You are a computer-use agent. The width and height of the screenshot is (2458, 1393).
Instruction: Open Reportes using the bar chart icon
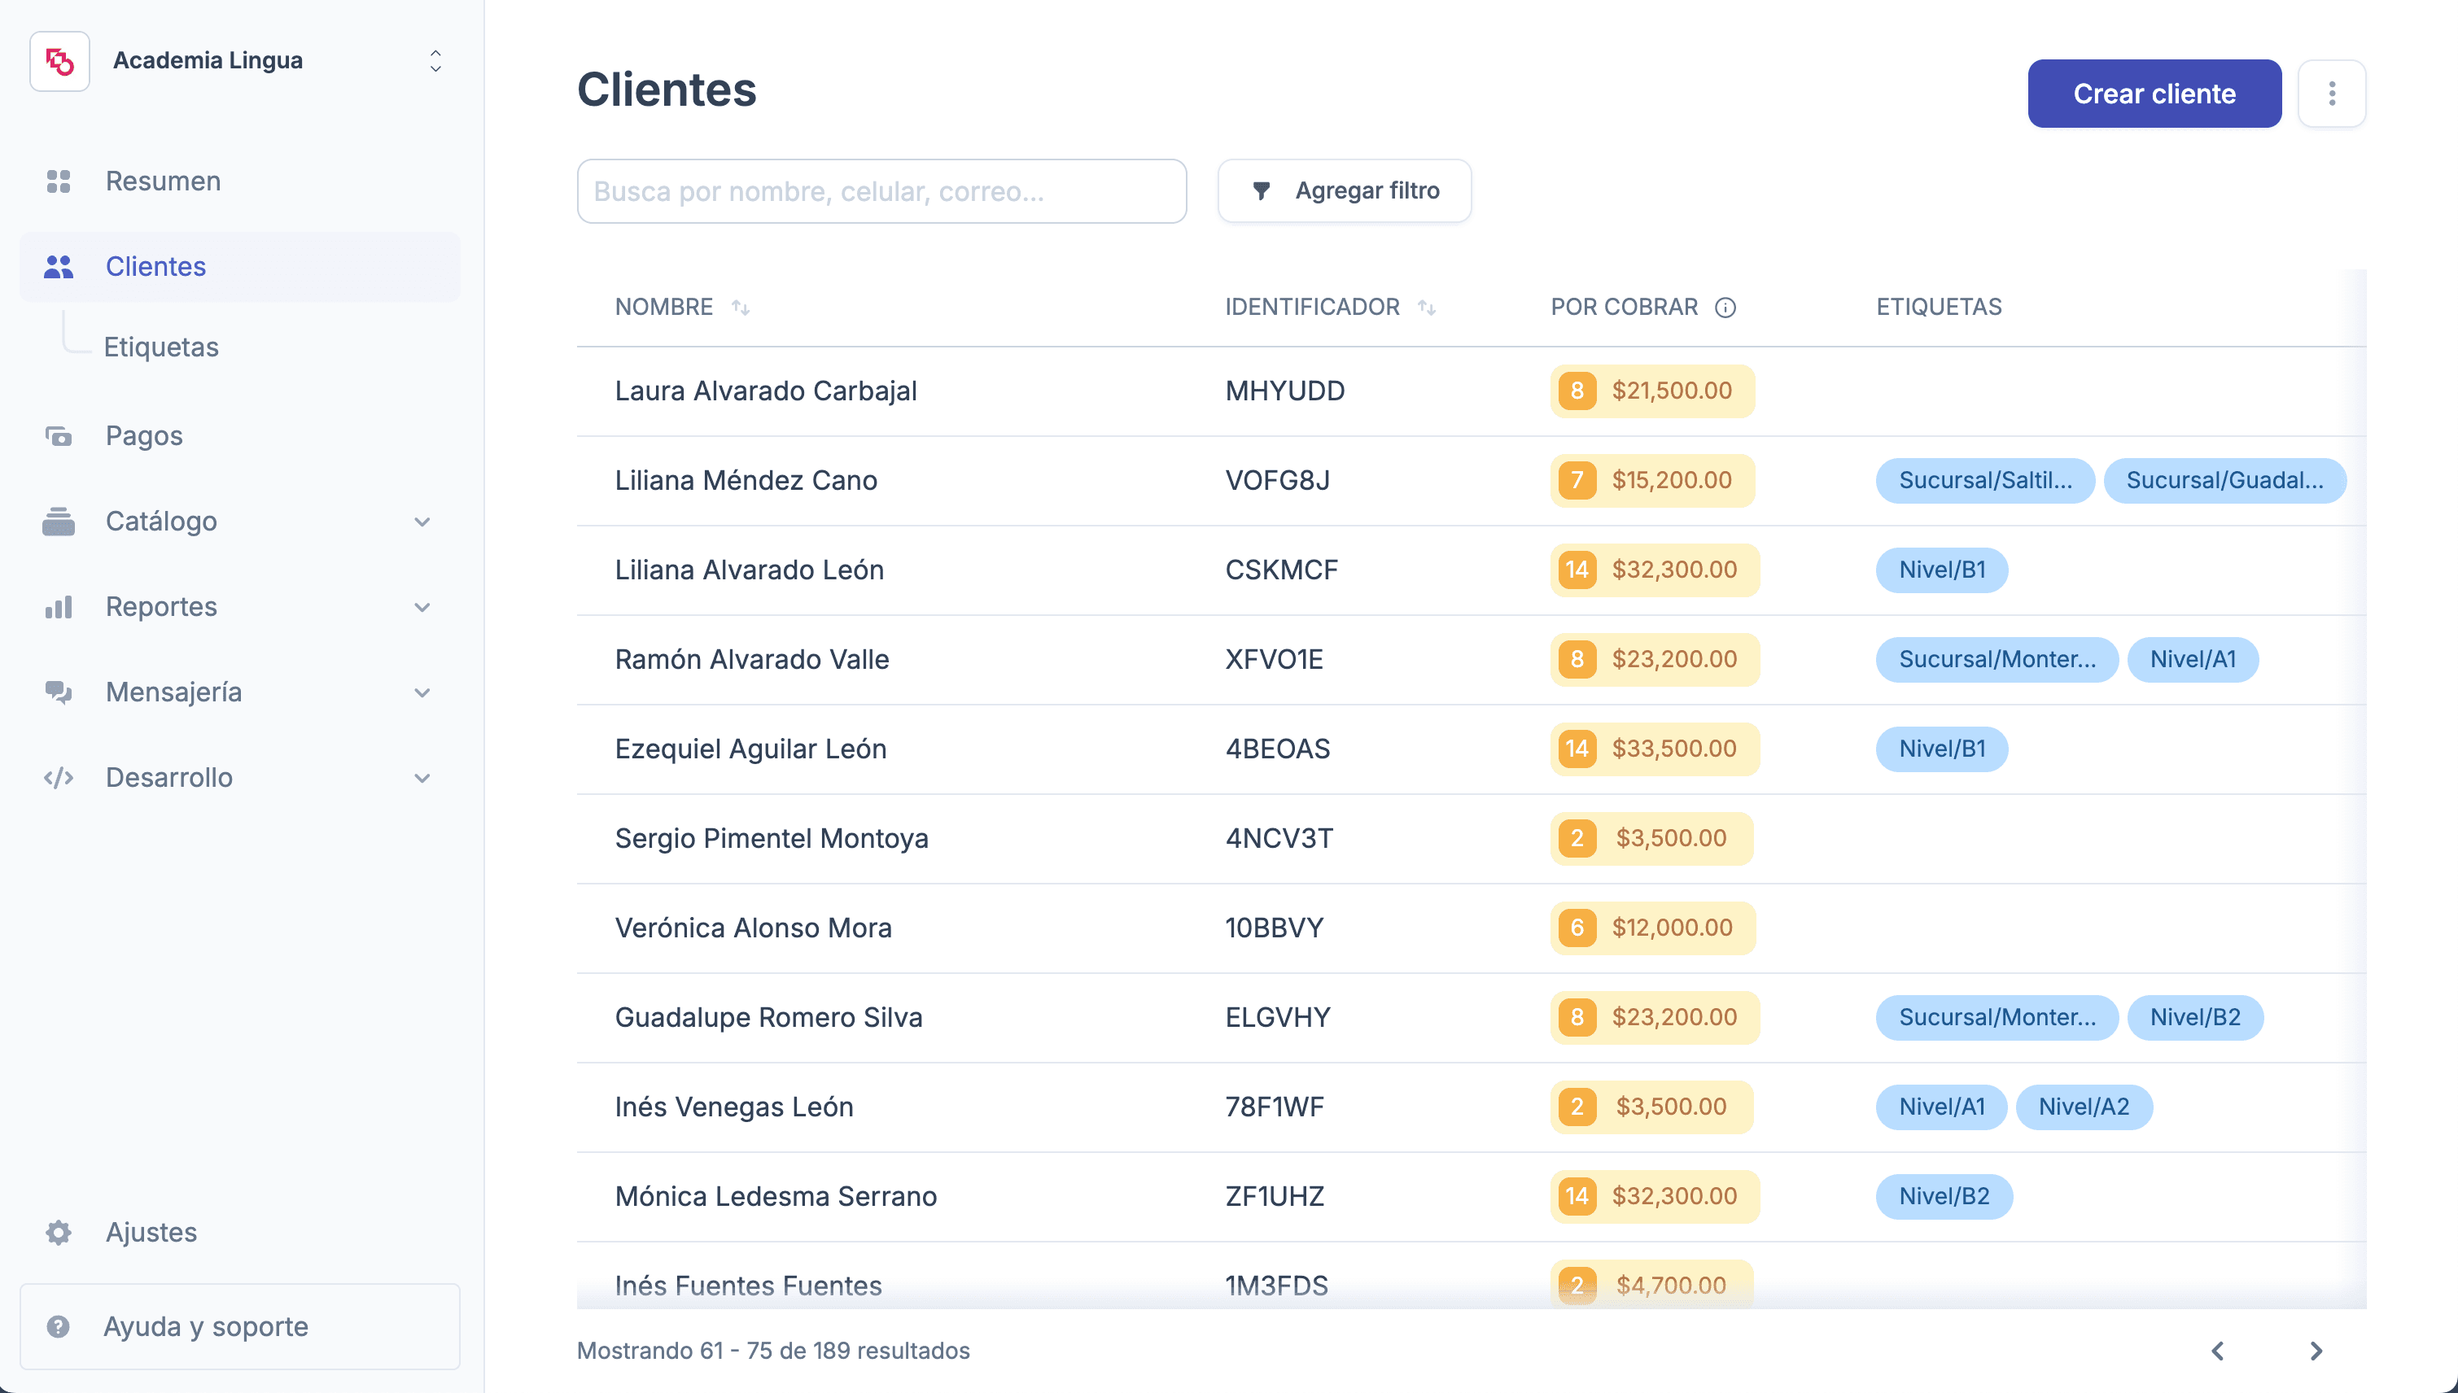coord(59,606)
